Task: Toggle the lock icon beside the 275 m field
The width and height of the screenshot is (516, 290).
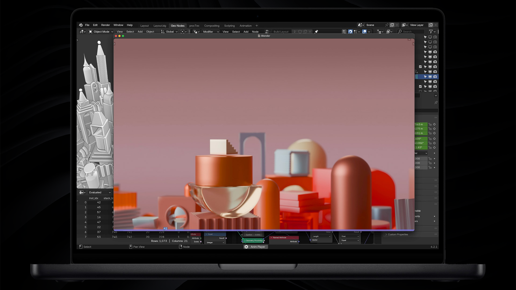Action: pos(430,129)
